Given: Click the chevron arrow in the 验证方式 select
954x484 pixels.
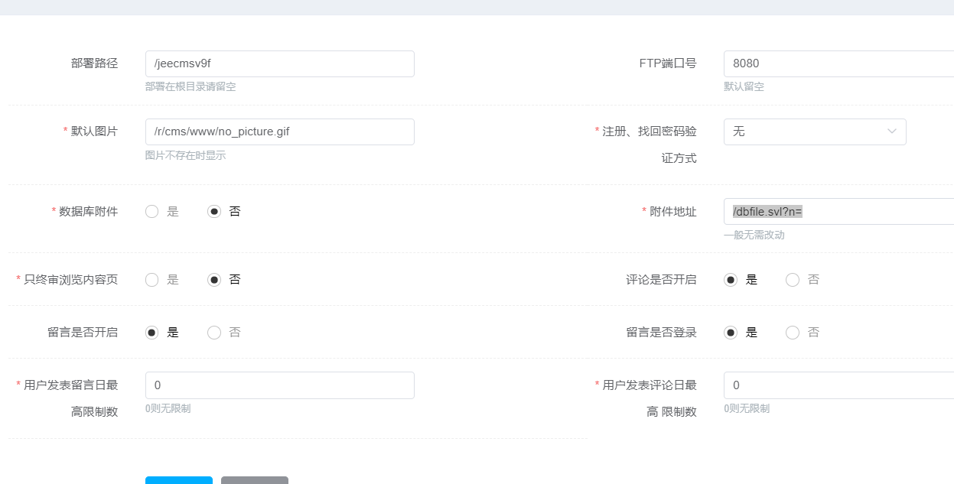Looking at the screenshot, I should click(x=891, y=132).
